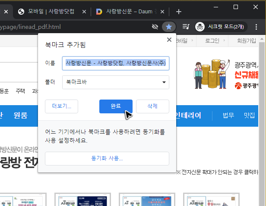Click the 더보기... button

61,106
